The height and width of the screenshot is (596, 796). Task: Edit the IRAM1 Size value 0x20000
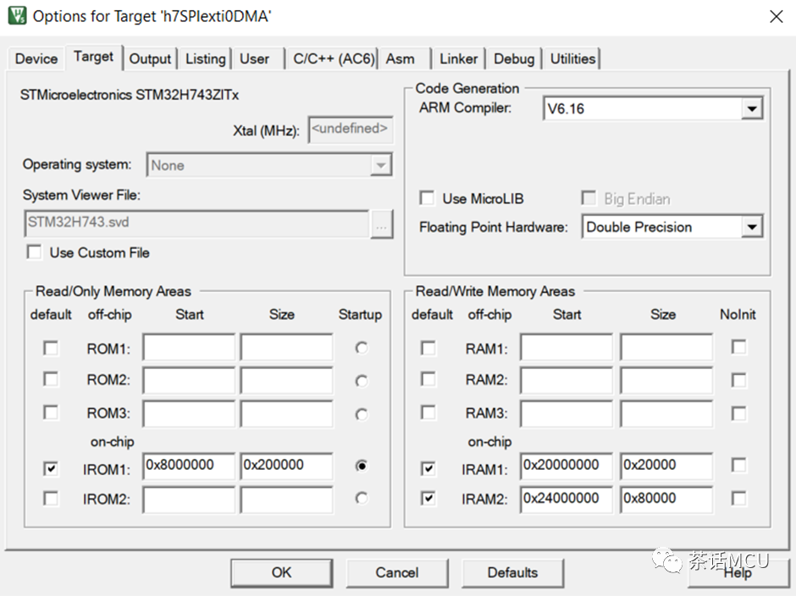coord(666,466)
